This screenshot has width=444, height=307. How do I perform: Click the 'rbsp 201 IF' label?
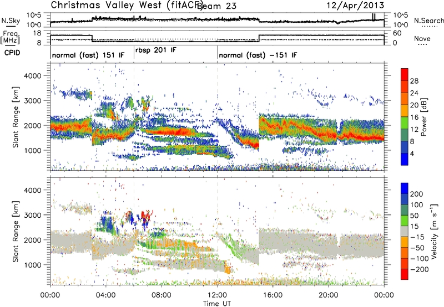tap(156, 50)
